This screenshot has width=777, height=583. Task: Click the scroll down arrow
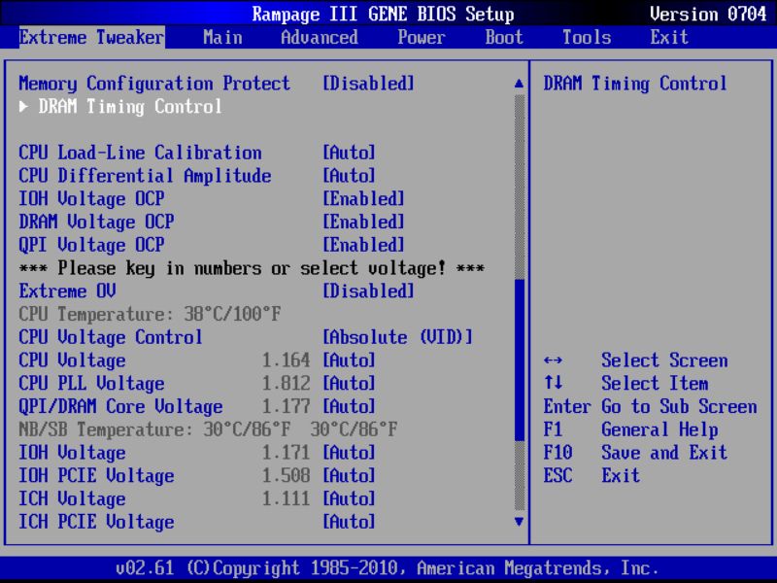[519, 522]
